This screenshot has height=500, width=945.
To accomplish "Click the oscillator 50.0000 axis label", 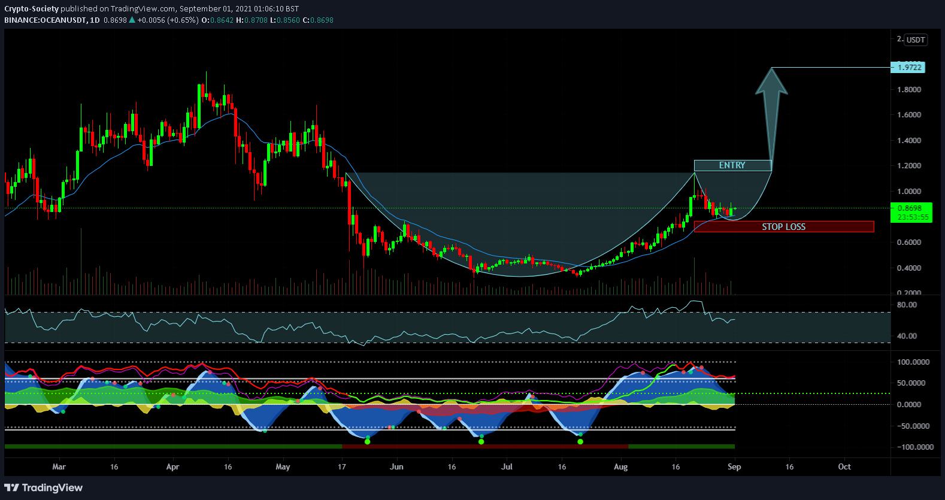I will (911, 383).
